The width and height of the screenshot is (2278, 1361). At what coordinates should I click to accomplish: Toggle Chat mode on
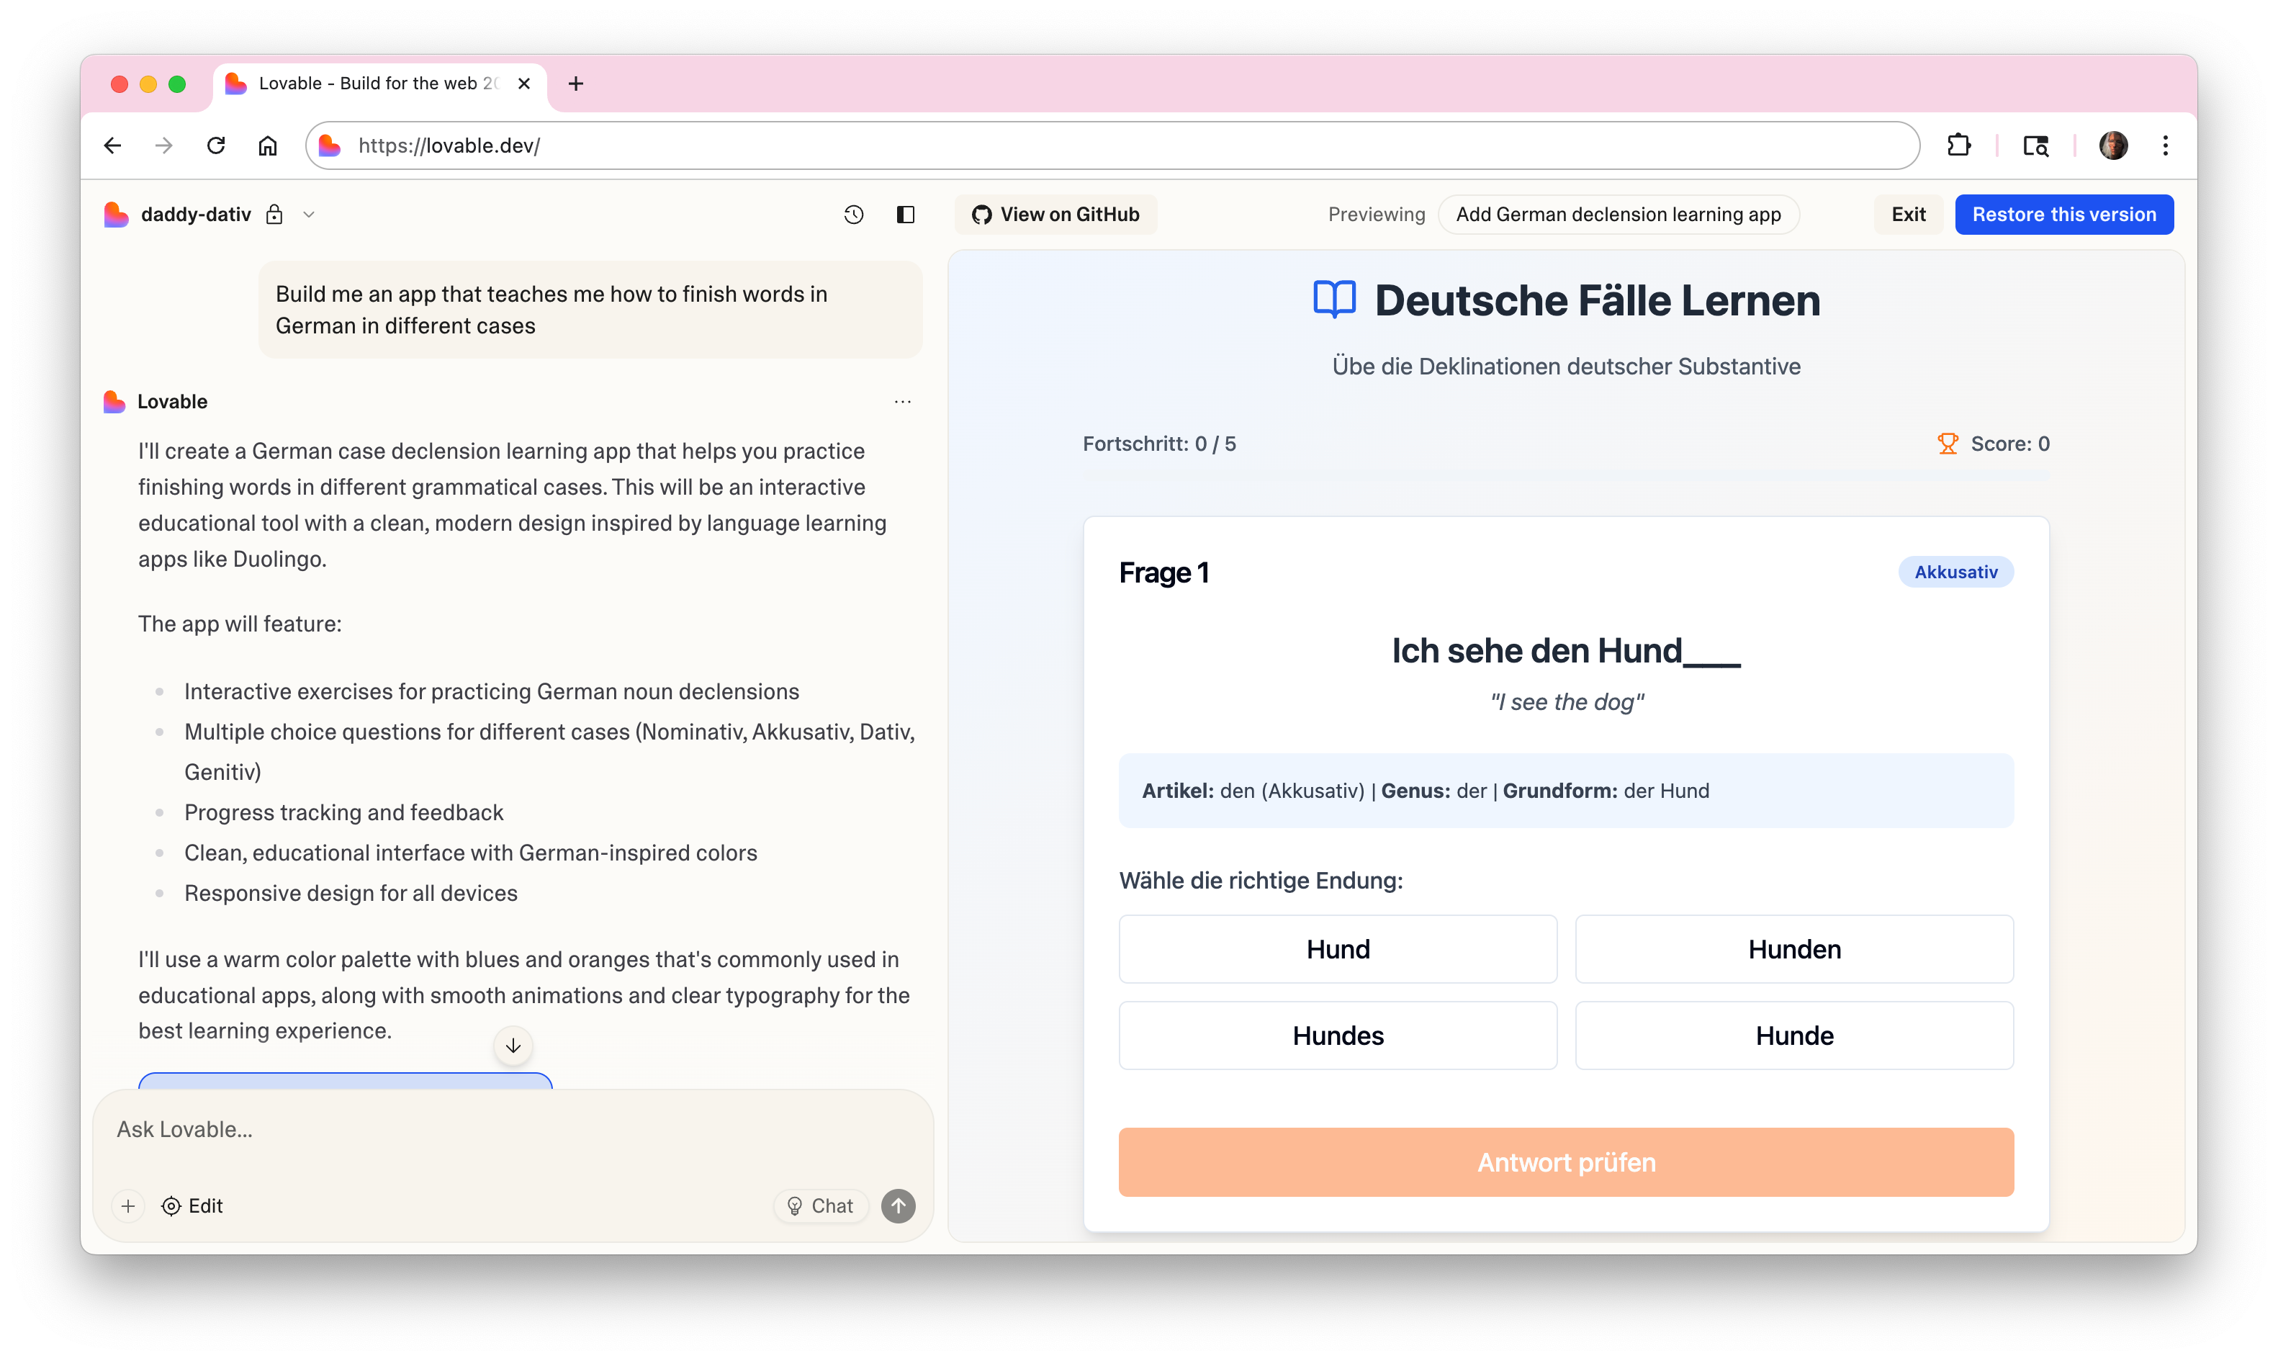click(821, 1206)
